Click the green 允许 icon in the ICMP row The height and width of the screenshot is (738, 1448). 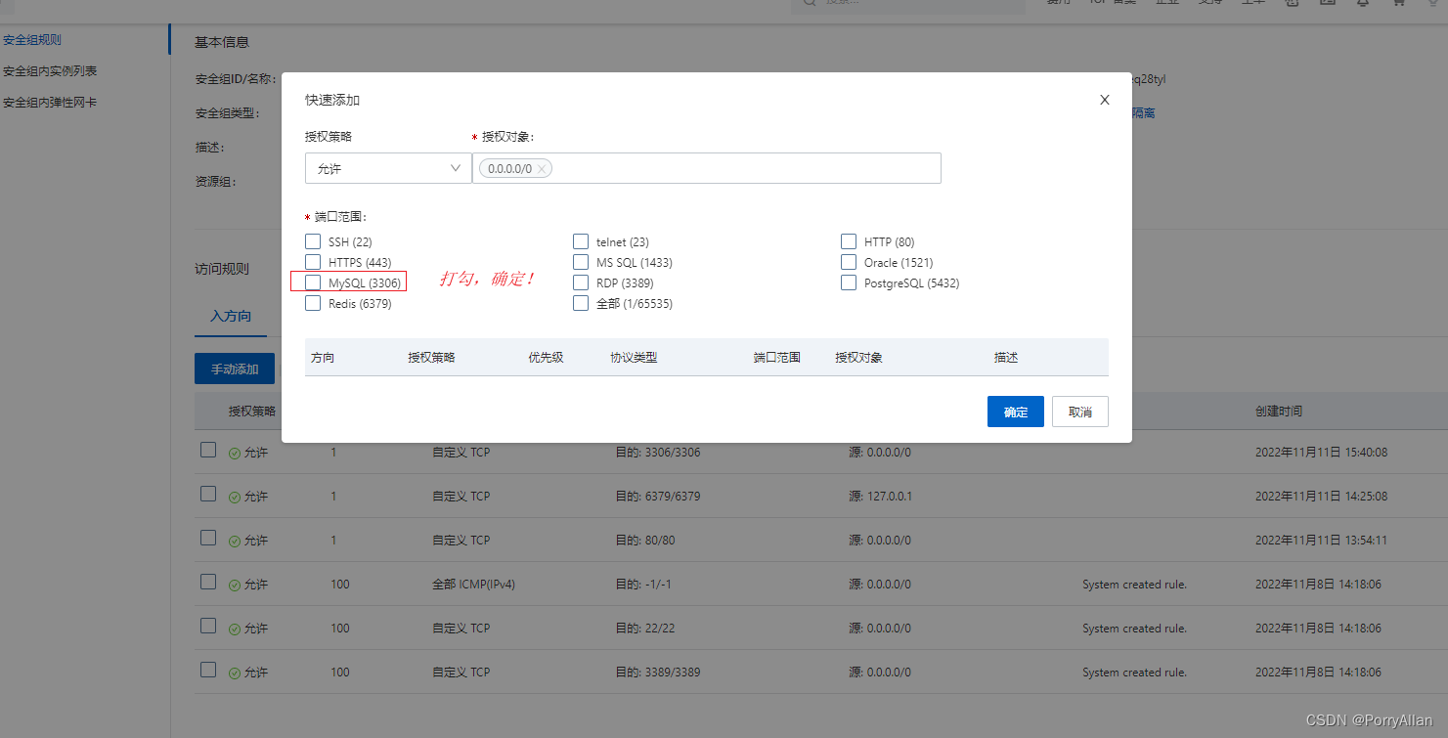(235, 586)
